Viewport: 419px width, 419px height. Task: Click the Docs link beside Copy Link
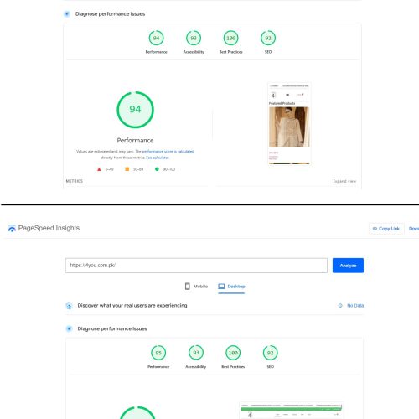(414, 229)
